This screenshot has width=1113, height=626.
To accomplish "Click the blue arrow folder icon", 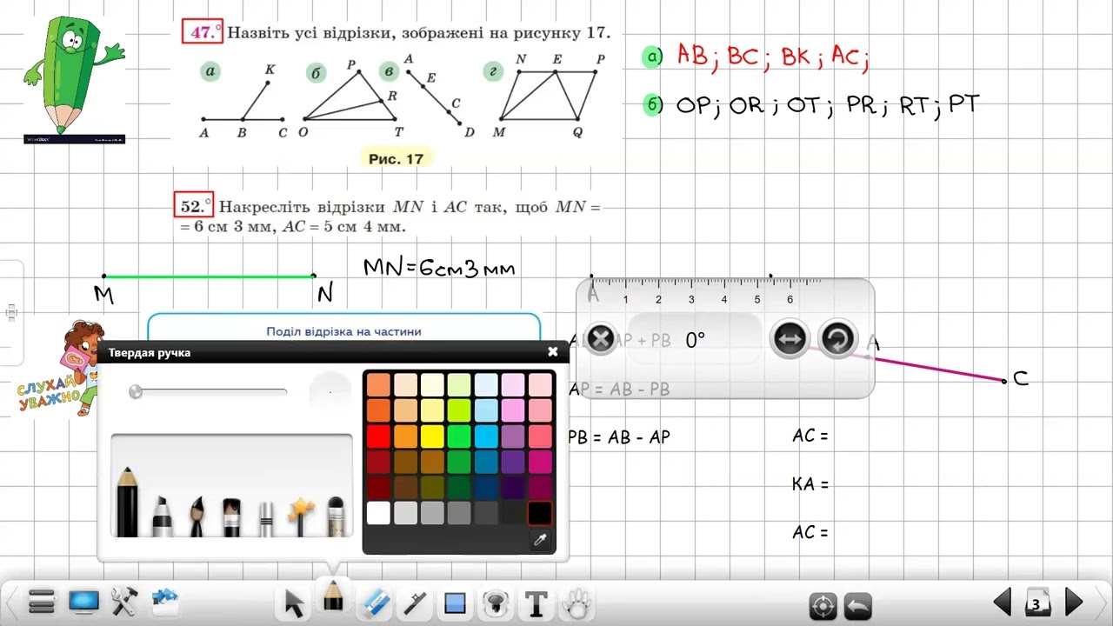I will (164, 599).
